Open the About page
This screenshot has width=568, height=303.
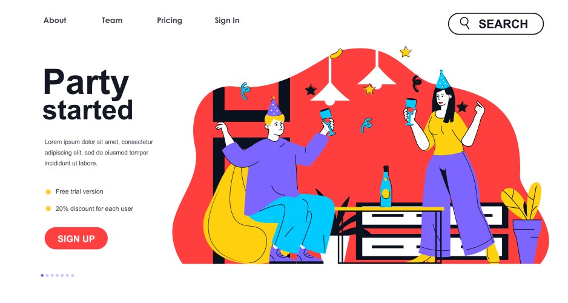coord(54,20)
